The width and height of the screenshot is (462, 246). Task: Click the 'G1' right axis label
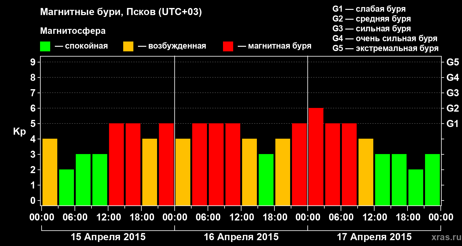pyautogui.click(x=453, y=124)
